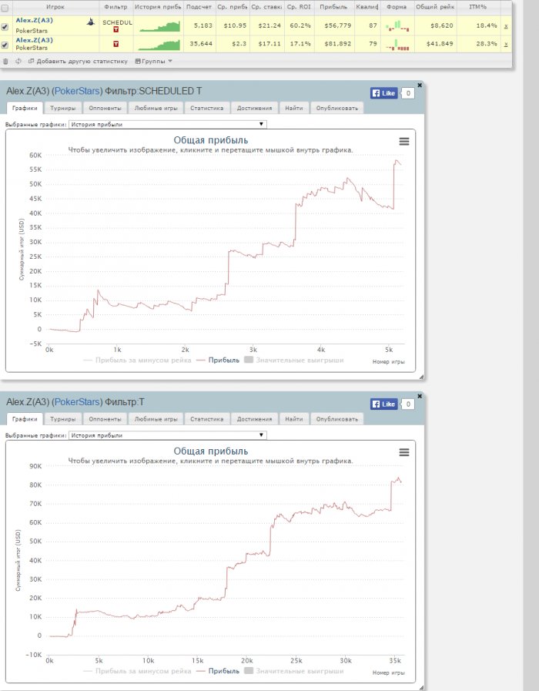The height and width of the screenshot is (691, 539).
Task: Open profit history thumbnail in first row
Action: pyautogui.click(x=159, y=26)
